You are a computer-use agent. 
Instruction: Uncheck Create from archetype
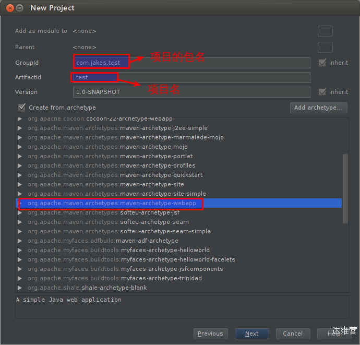22,108
